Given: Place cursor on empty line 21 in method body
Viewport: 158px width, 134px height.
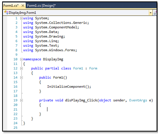Looking at the screenshot, I should coord(47,109).
